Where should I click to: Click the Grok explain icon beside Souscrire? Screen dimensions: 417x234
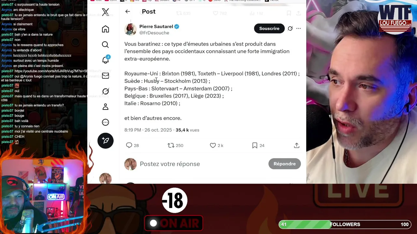290,29
